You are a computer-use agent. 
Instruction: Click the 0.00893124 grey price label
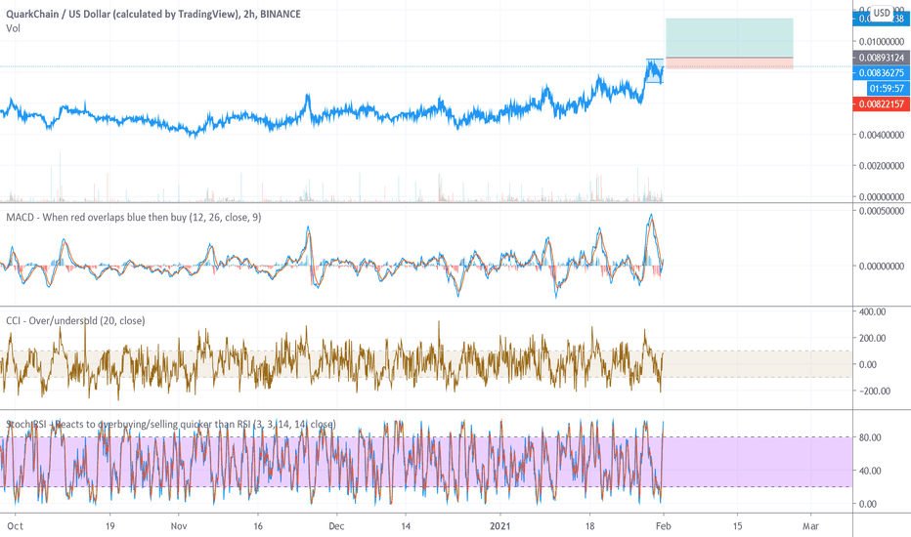coord(882,58)
